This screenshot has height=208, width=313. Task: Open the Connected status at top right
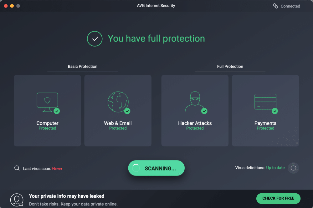tap(290, 6)
